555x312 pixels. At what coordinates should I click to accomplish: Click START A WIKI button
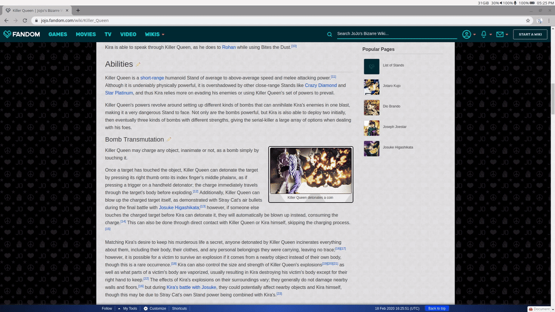530,34
